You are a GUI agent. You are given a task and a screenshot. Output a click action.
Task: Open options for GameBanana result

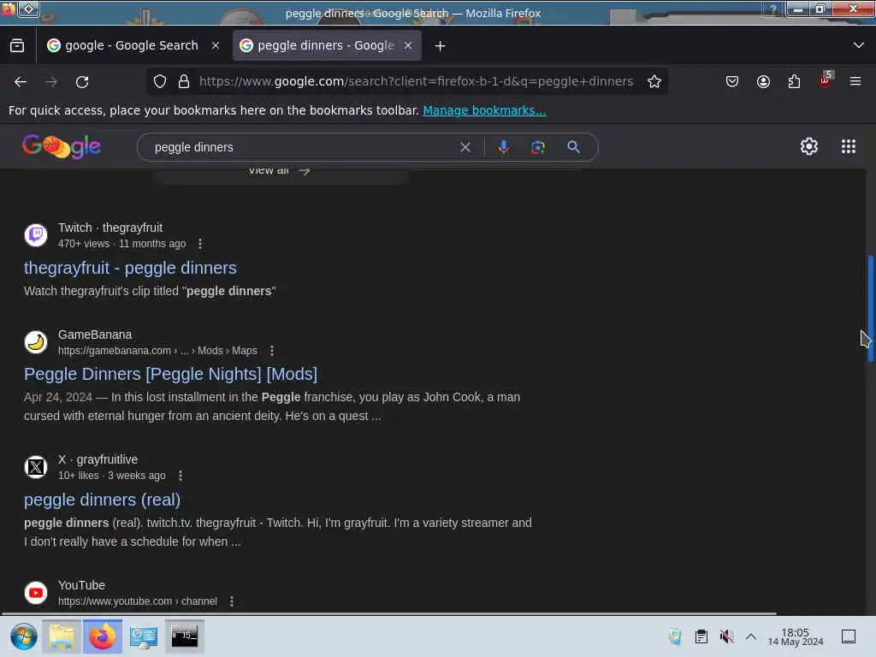tap(272, 351)
